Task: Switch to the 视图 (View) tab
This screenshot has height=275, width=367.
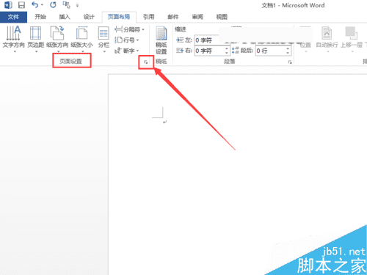Action: (222, 17)
